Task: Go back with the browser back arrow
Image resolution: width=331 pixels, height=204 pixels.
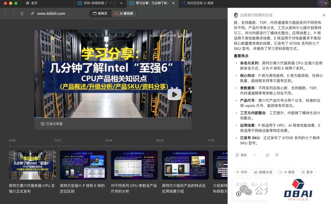Action: (6, 13)
